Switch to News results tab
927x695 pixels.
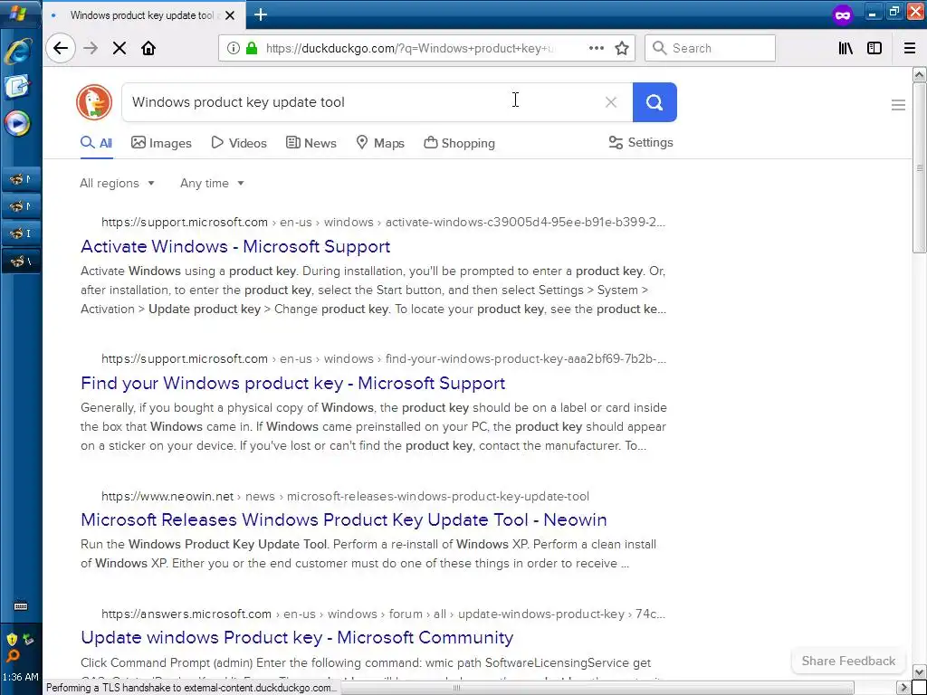[x=311, y=143]
